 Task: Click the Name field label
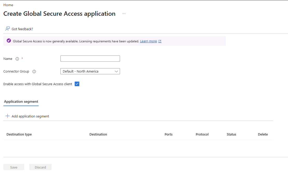point(8,59)
